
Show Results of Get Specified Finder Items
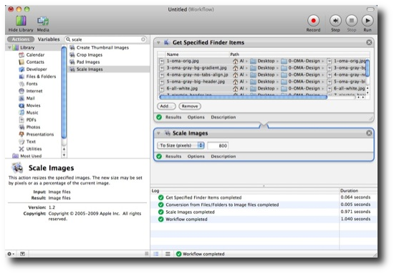[x=173, y=117]
